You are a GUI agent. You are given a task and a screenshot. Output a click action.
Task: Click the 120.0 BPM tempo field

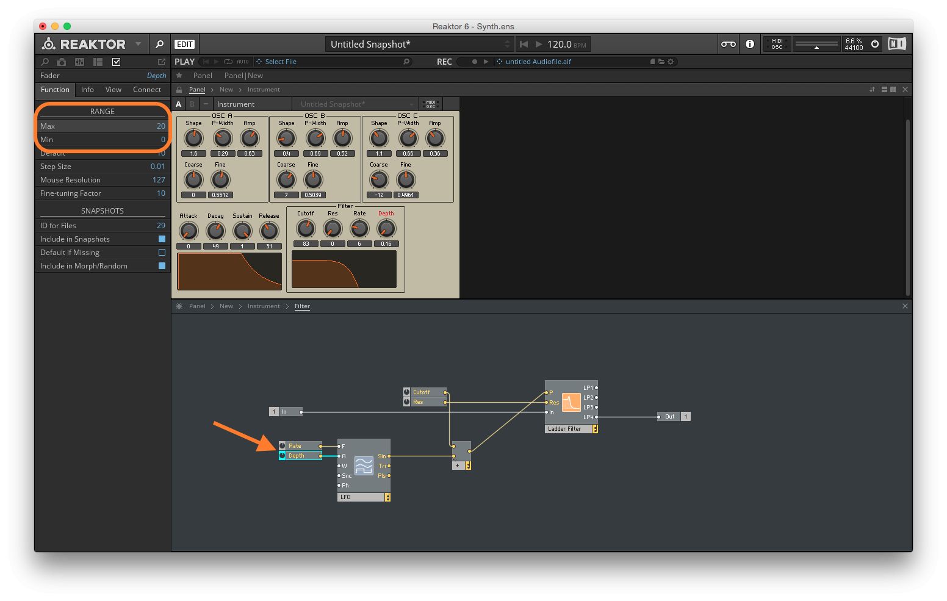click(567, 44)
